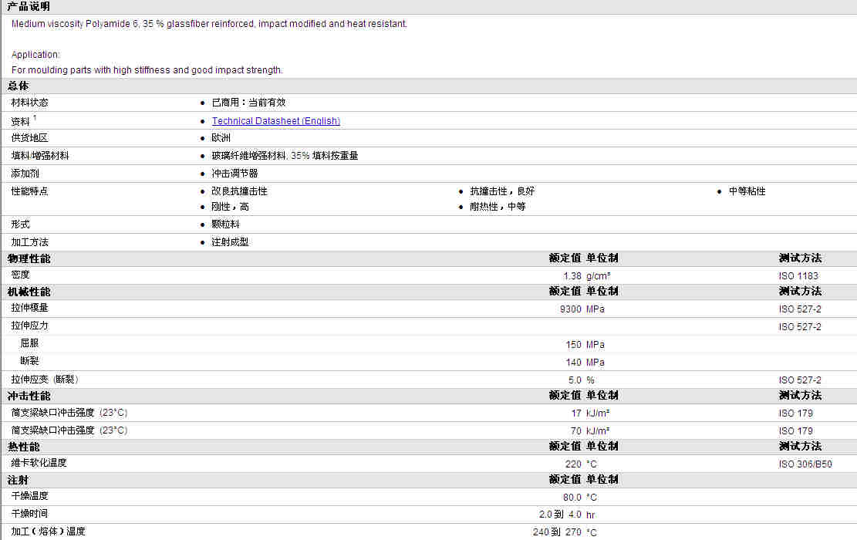This screenshot has width=857, height=540.
Task: Select the impact strength value 70
Action: pos(576,431)
